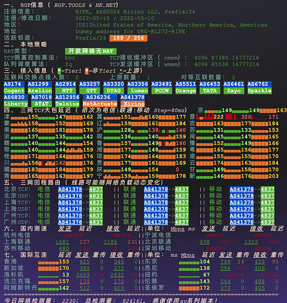Image resolution: width=287 pixels, height=303 pixels.
Task: Click the New York latency value 67
Action: coord(206,275)
